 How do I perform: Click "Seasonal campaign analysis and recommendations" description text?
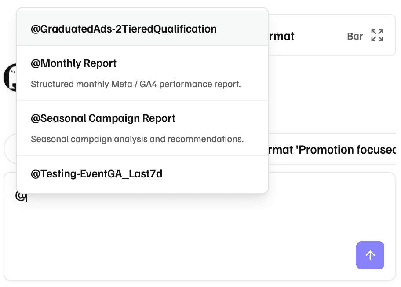coord(137,139)
